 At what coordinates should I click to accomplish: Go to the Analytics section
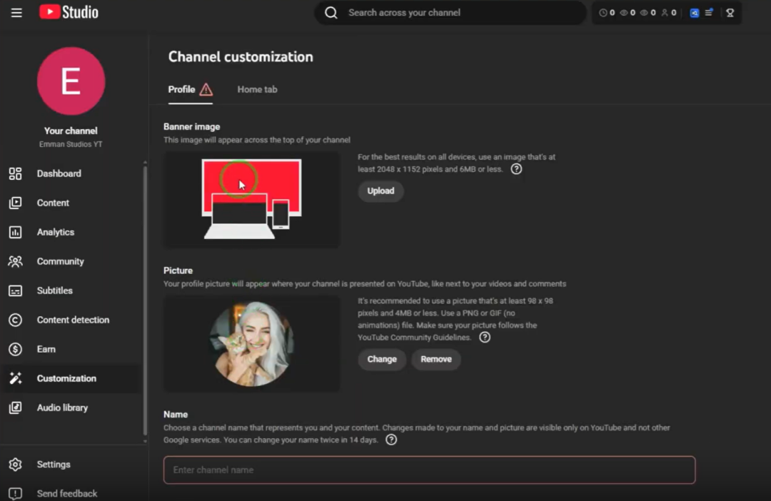pos(55,232)
